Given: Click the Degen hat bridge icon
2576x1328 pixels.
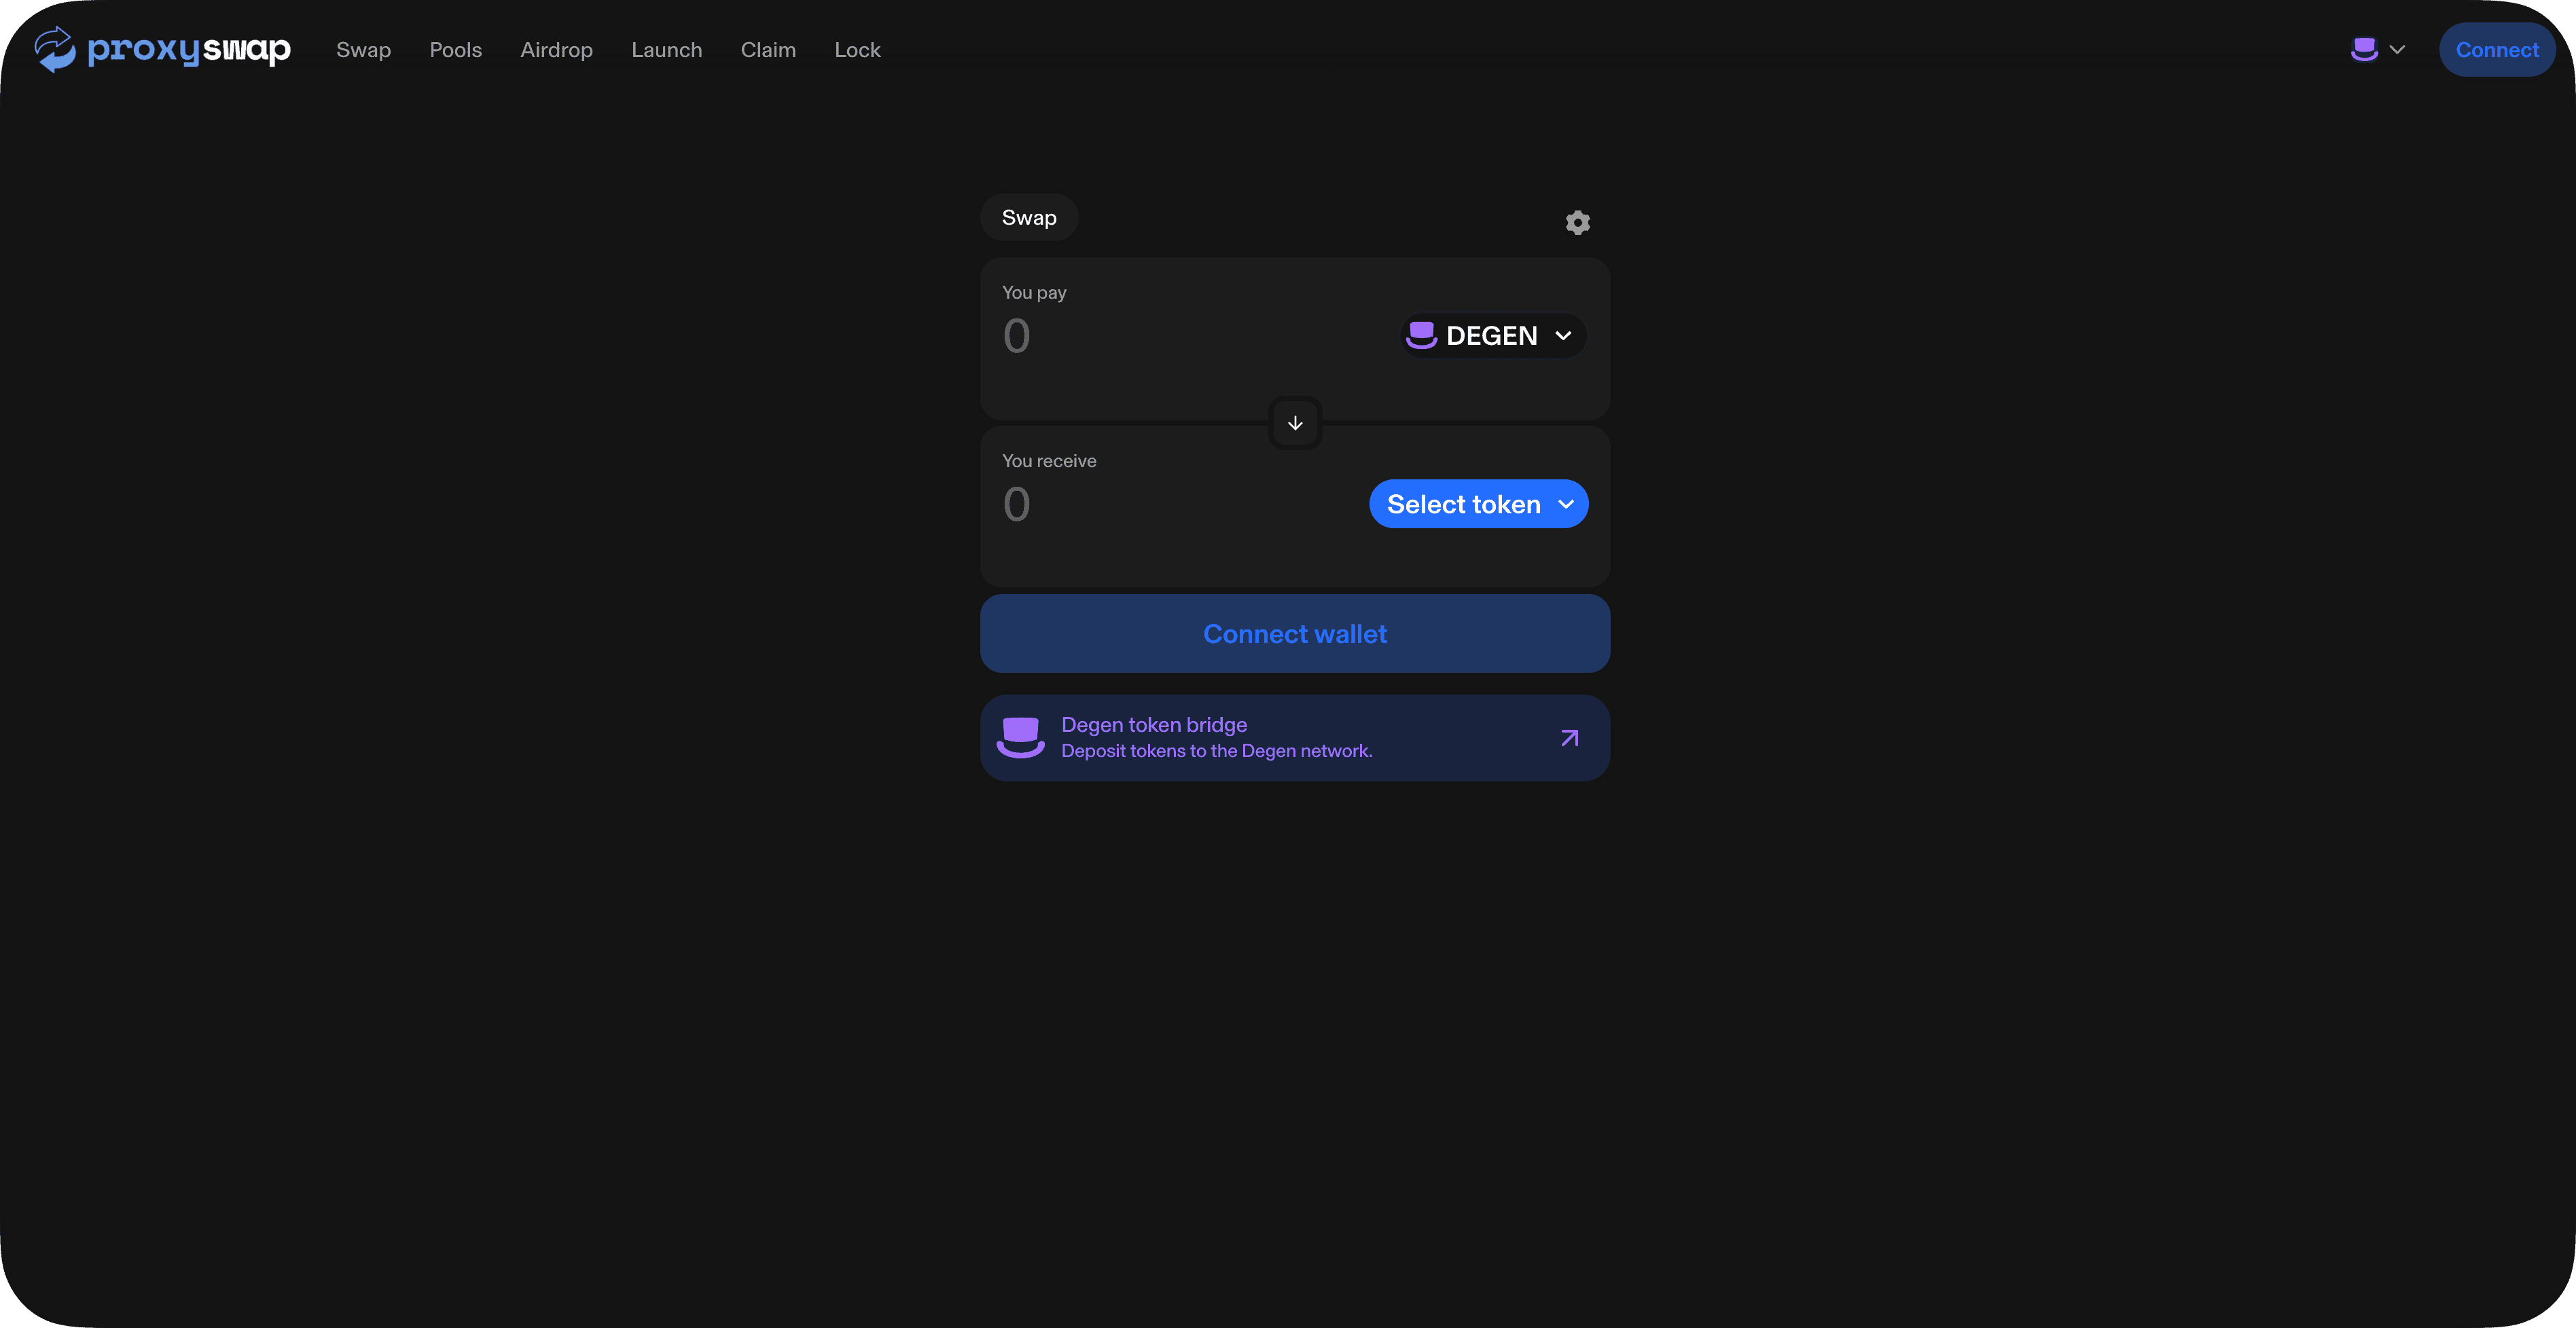Looking at the screenshot, I should click(x=1020, y=737).
